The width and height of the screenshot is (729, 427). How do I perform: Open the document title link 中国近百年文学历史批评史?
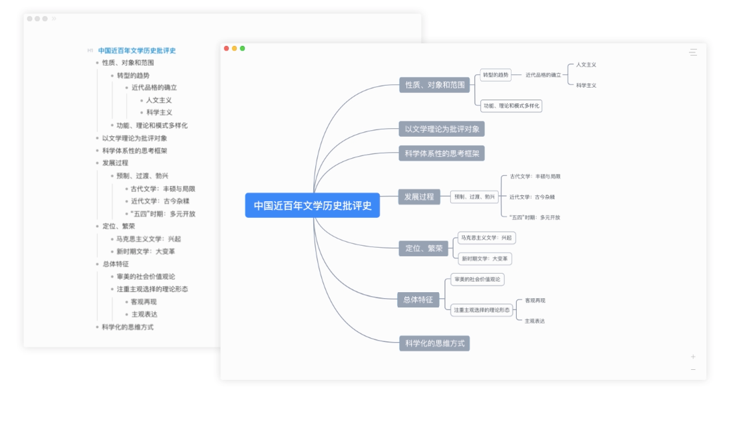pos(136,50)
